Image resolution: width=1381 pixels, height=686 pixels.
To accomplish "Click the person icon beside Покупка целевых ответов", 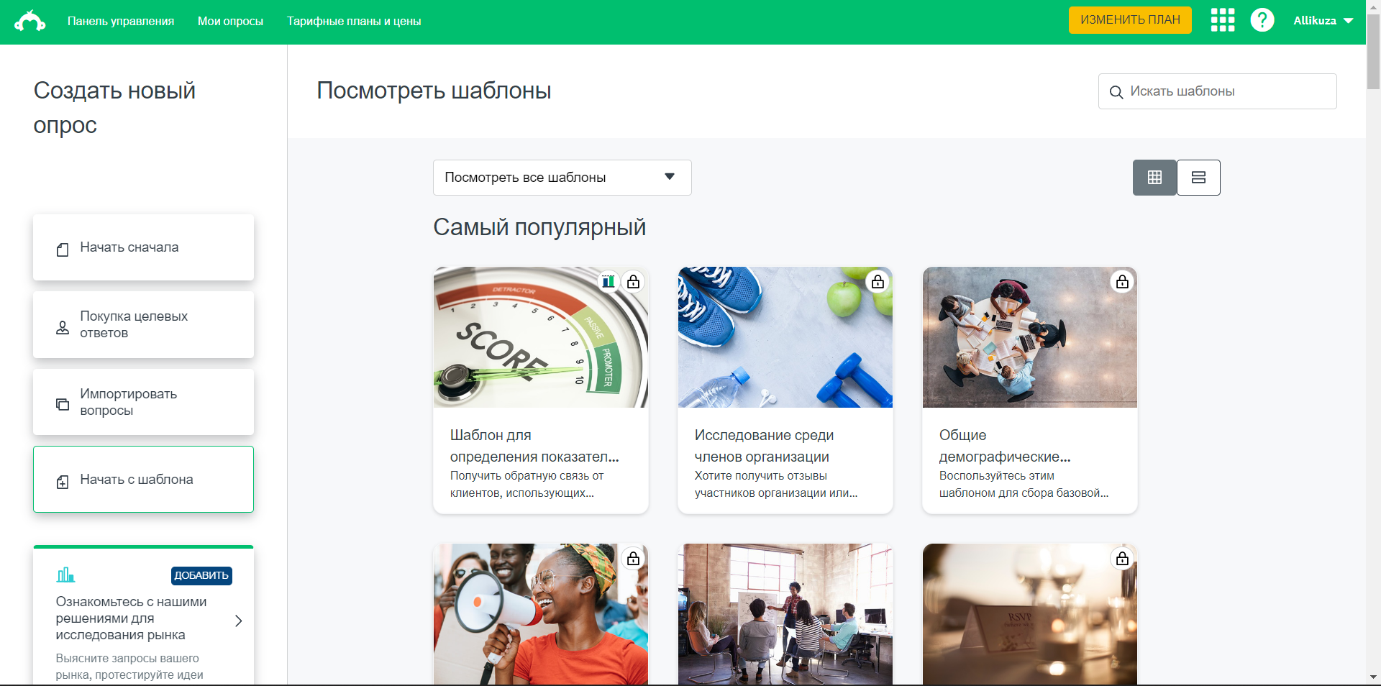I will click(63, 328).
